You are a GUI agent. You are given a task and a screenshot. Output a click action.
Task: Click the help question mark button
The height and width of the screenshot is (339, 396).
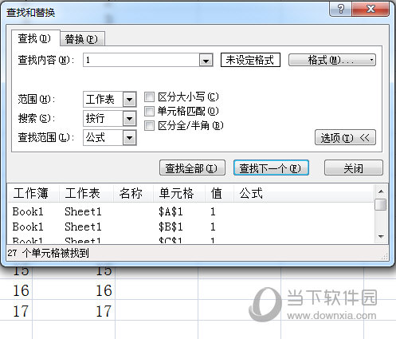click(x=340, y=9)
